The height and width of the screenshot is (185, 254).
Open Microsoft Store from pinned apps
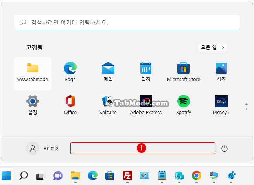[184, 72]
